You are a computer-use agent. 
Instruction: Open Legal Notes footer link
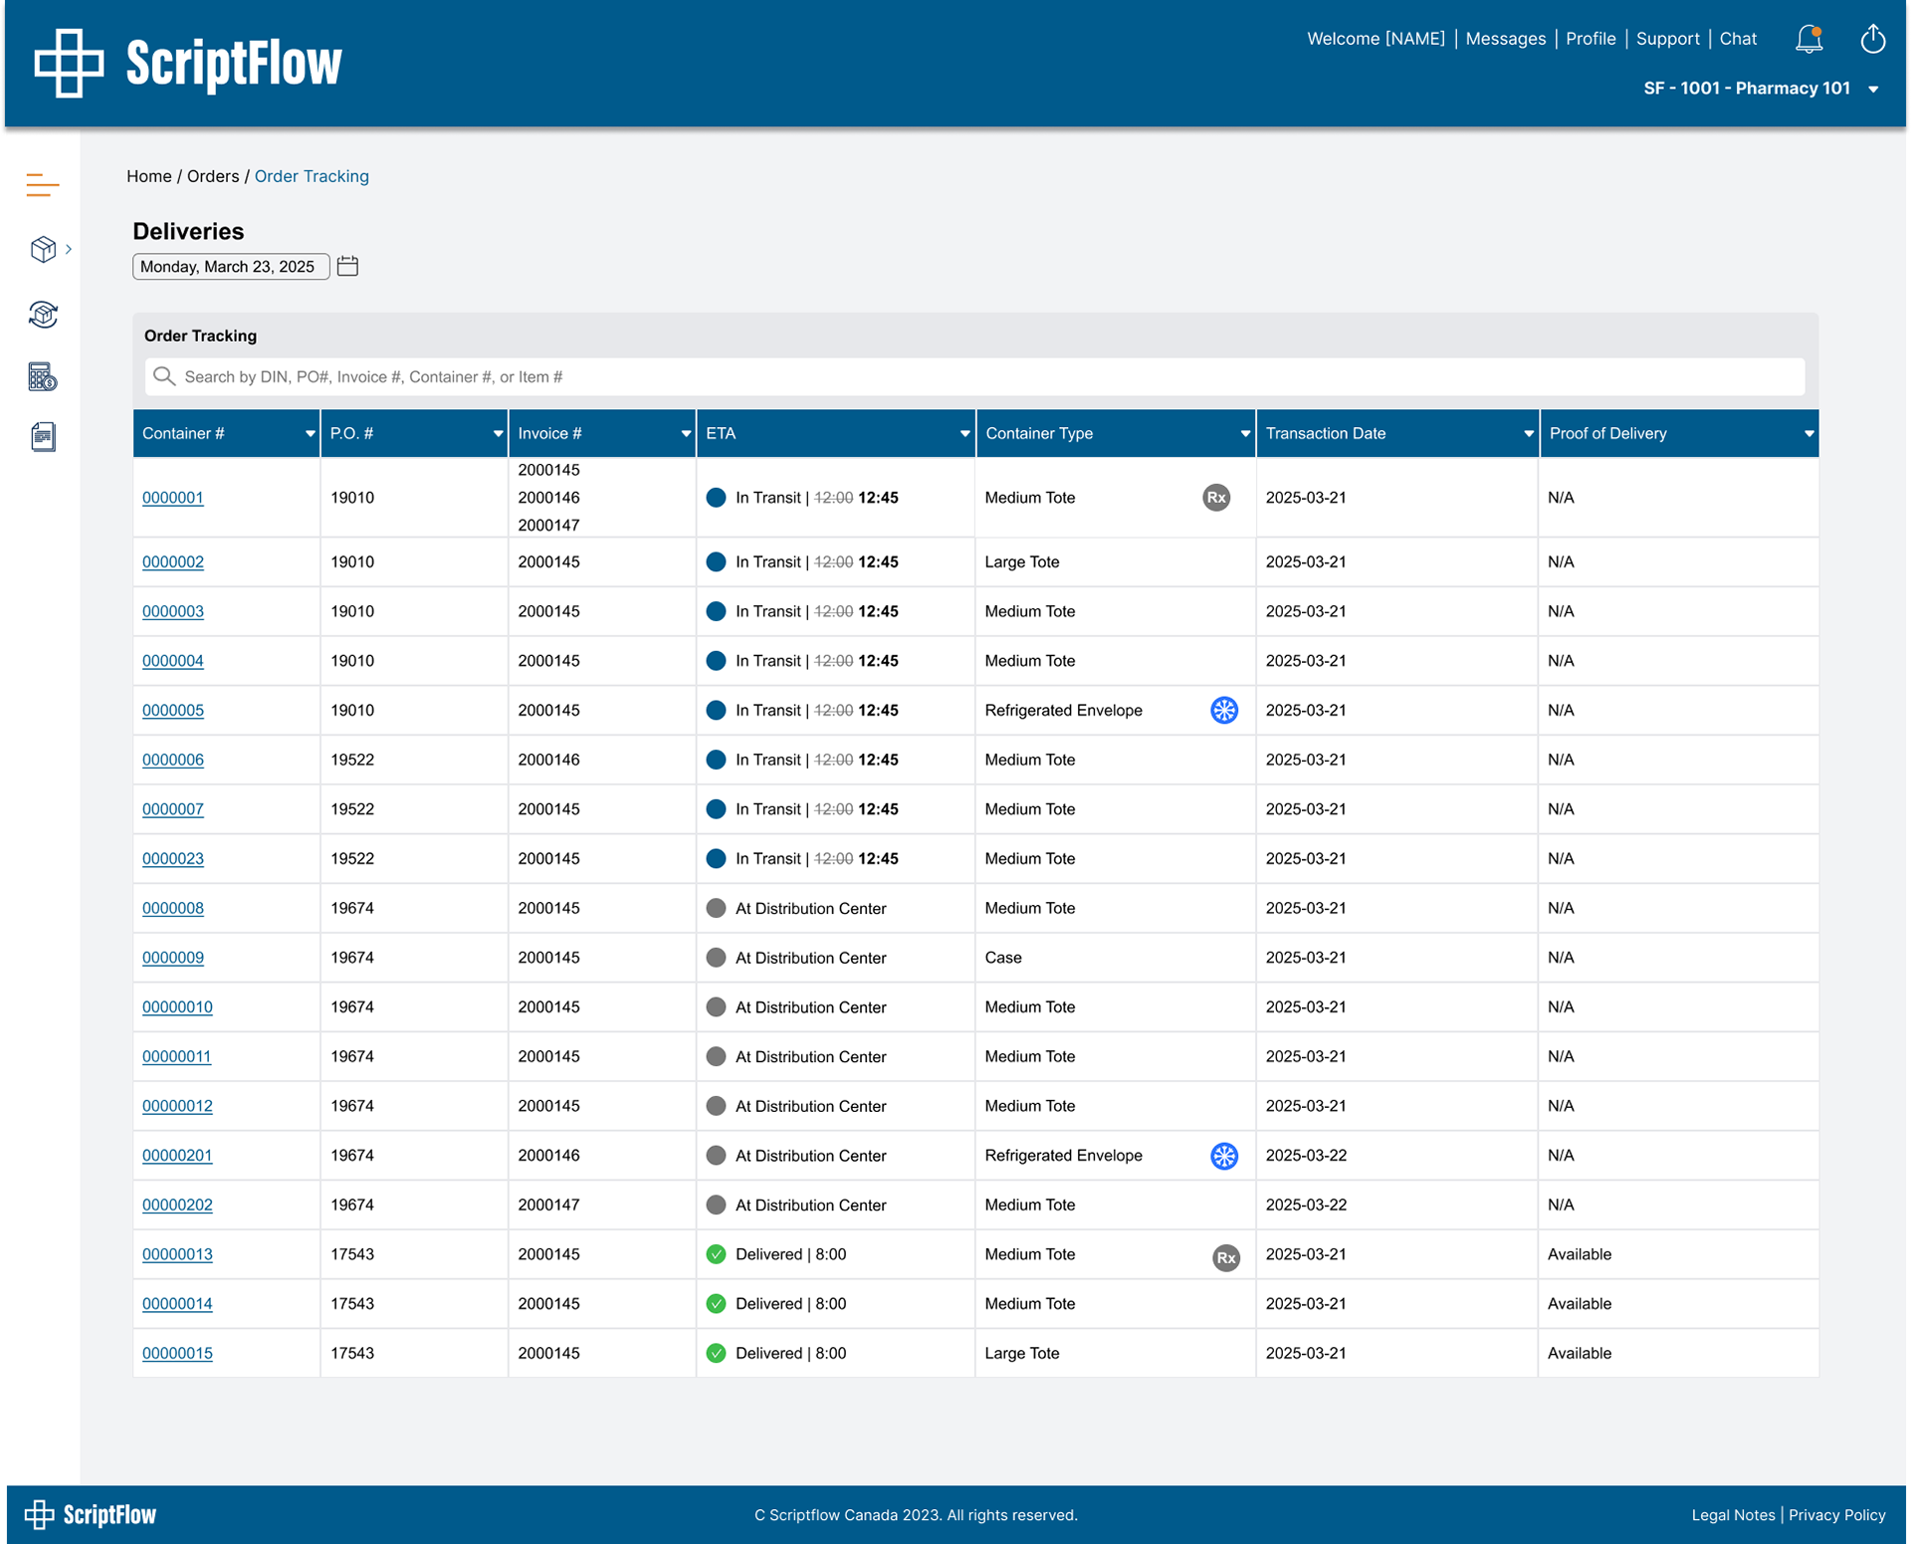coord(1733,1515)
